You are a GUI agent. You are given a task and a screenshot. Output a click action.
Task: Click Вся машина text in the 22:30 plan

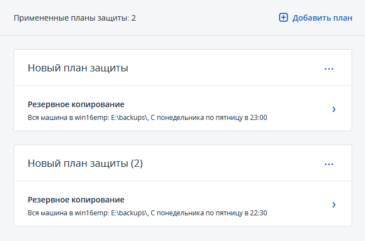[x=45, y=213]
